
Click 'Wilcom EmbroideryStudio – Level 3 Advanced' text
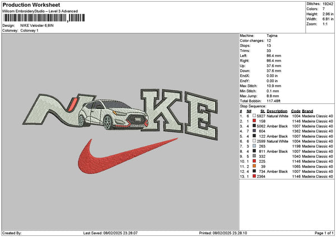point(40,11)
